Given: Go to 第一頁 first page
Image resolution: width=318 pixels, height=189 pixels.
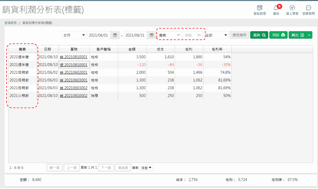Looking at the screenshot, I should (55, 168).
